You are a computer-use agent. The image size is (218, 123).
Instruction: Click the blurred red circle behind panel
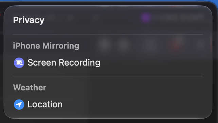coord(177,44)
